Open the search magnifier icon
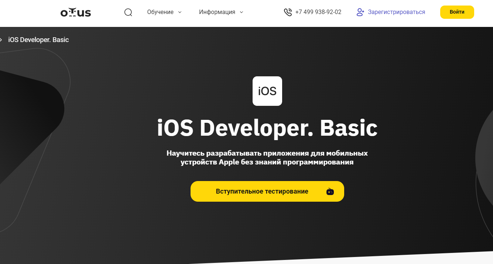This screenshot has height=264, width=493. coord(128,12)
